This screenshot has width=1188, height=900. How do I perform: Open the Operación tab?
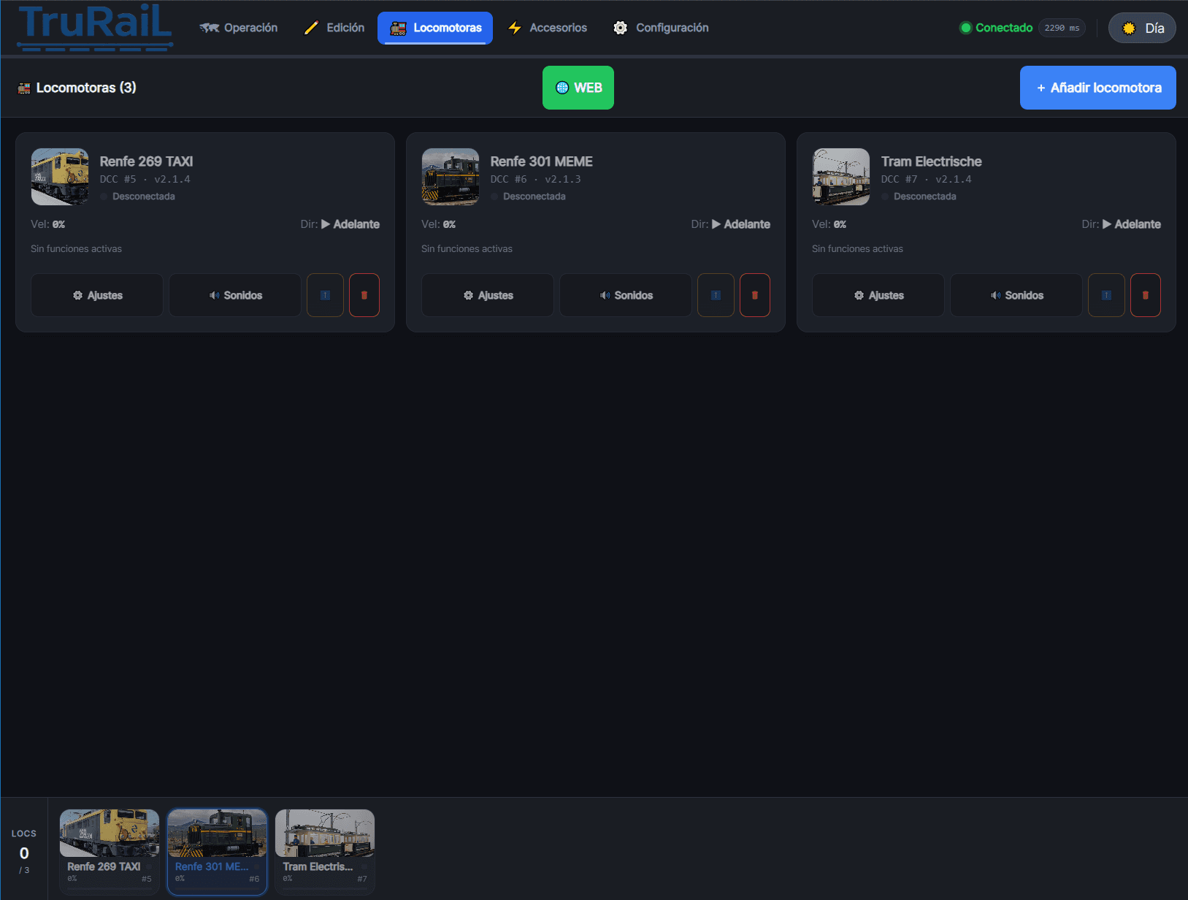239,28
